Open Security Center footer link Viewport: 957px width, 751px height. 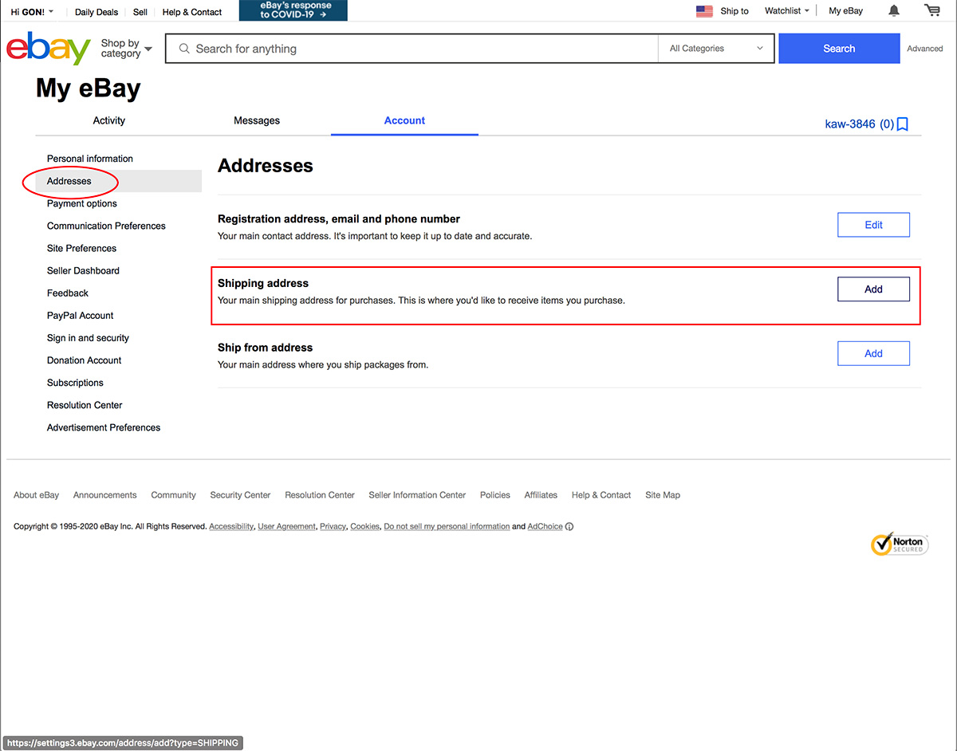tap(240, 495)
